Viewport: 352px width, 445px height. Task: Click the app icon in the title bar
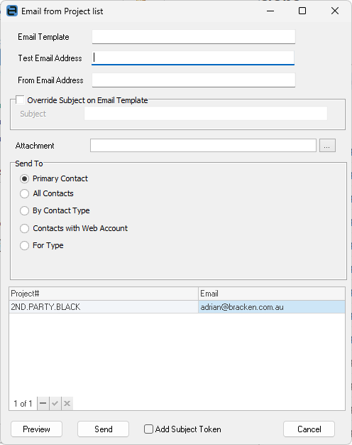tap(12, 11)
